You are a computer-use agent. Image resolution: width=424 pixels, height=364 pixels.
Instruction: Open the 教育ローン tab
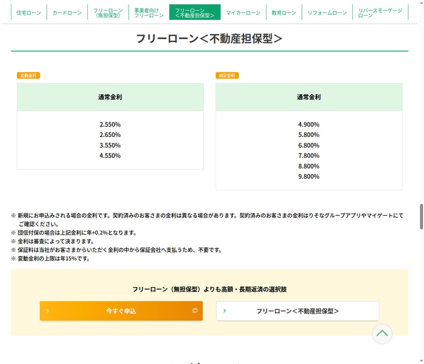[x=283, y=13]
